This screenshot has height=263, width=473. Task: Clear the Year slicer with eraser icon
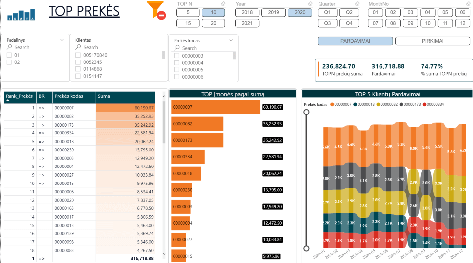click(x=310, y=4)
